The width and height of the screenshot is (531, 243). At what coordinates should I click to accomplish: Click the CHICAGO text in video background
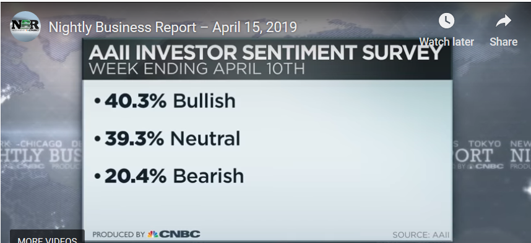41,144
